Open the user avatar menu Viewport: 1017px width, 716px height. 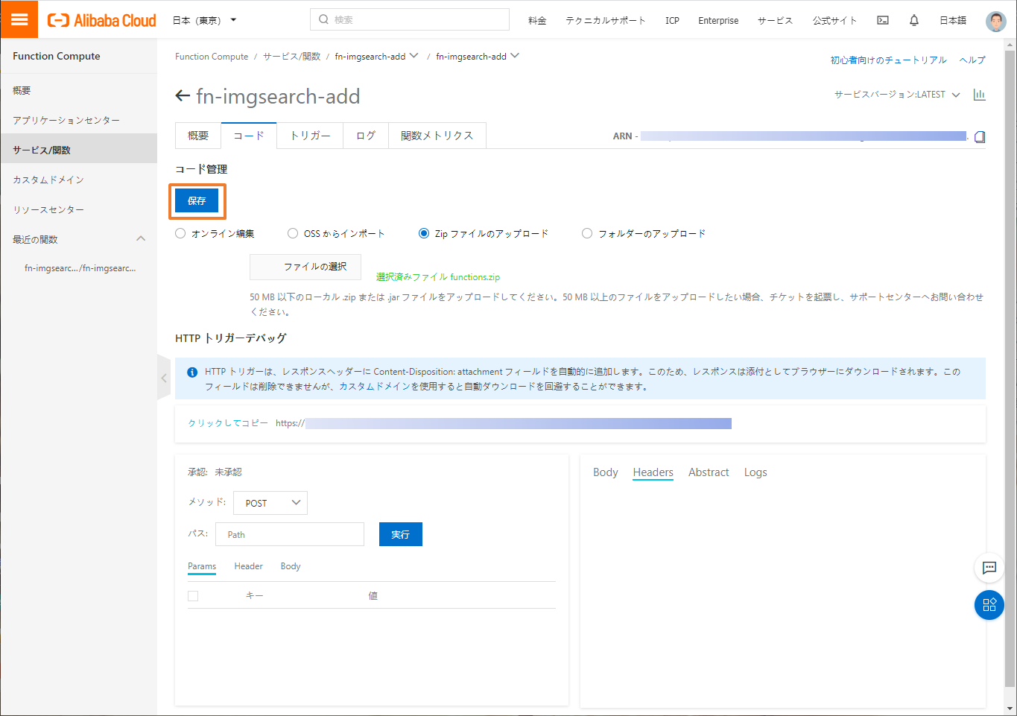coord(995,21)
